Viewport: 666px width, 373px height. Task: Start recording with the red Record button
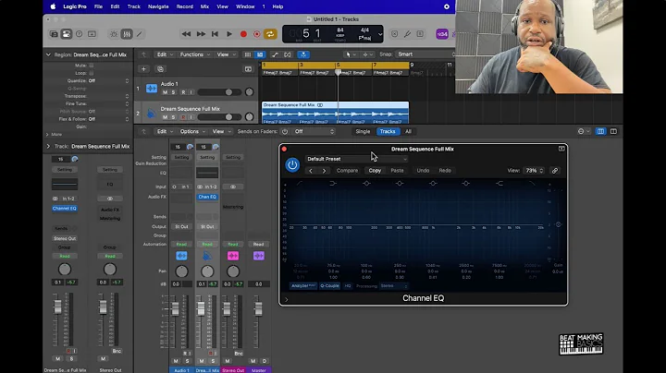tap(243, 34)
